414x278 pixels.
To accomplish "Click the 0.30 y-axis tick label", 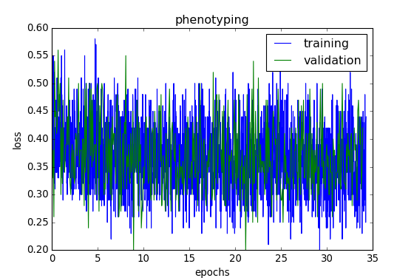I will point(38,194).
